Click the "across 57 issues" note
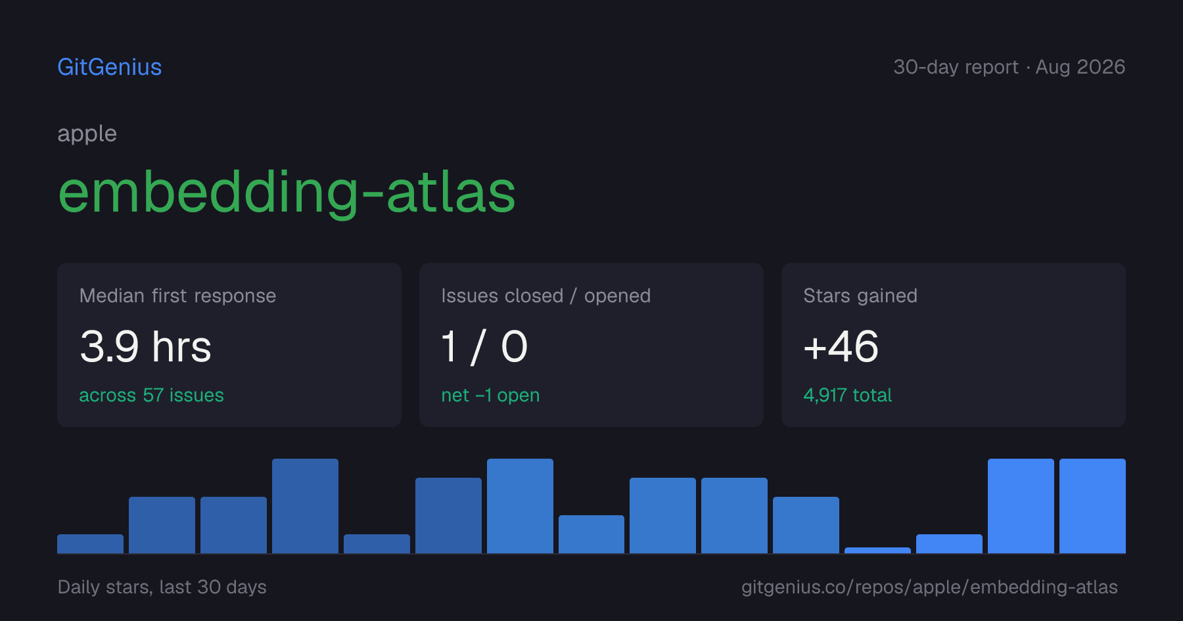 click(x=151, y=395)
